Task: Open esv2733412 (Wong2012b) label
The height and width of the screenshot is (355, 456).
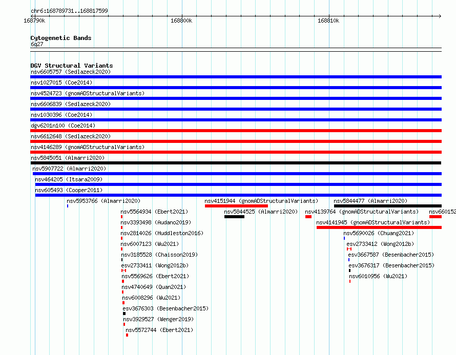Action: (380, 244)
